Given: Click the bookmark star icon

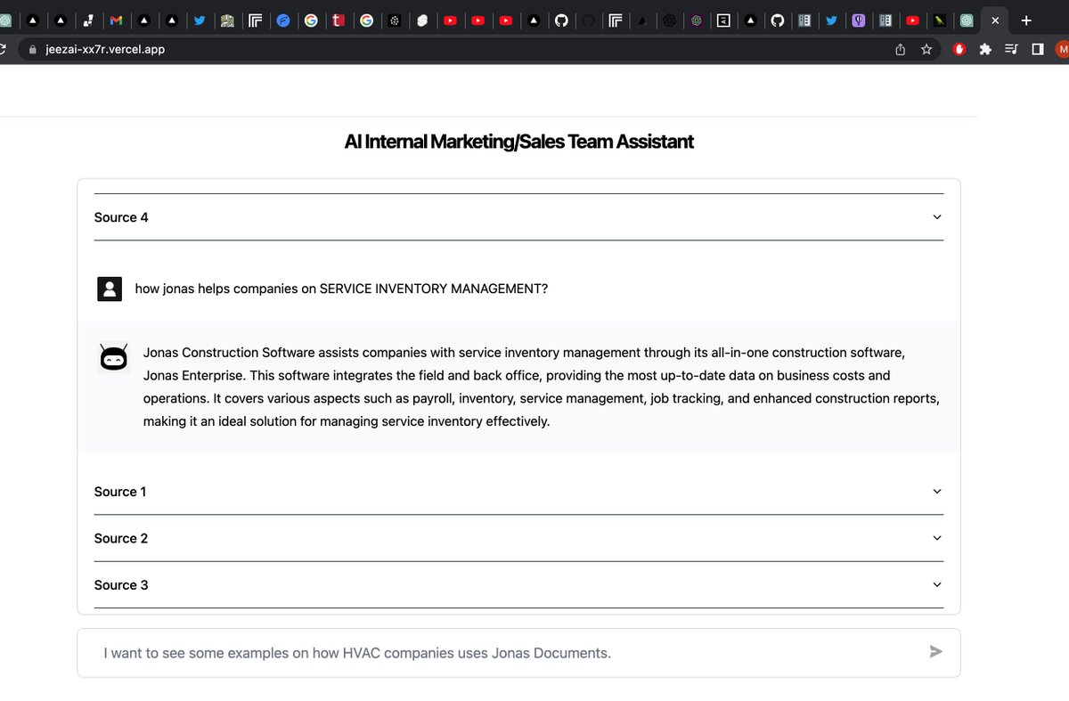Looking at the screenshot, I should click(x=926, y=50).
